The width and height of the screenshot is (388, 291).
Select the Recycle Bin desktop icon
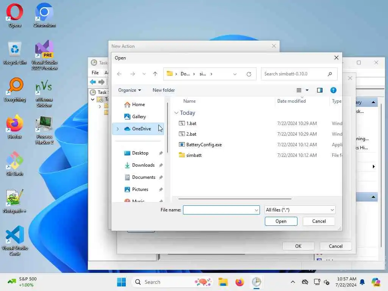15,52
